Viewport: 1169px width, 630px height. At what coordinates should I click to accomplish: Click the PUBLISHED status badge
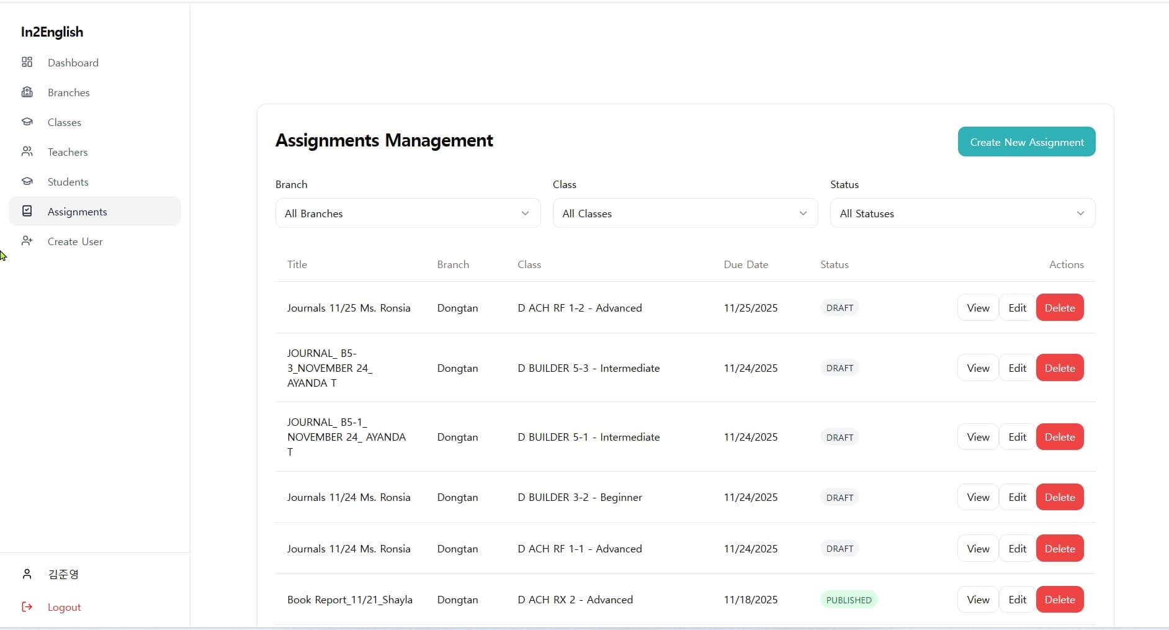pyautogui.click(x=848, y=600)
